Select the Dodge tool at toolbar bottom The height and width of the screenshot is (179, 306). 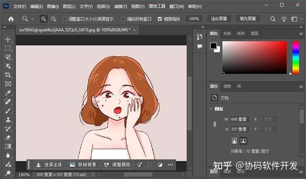[8, 173]
